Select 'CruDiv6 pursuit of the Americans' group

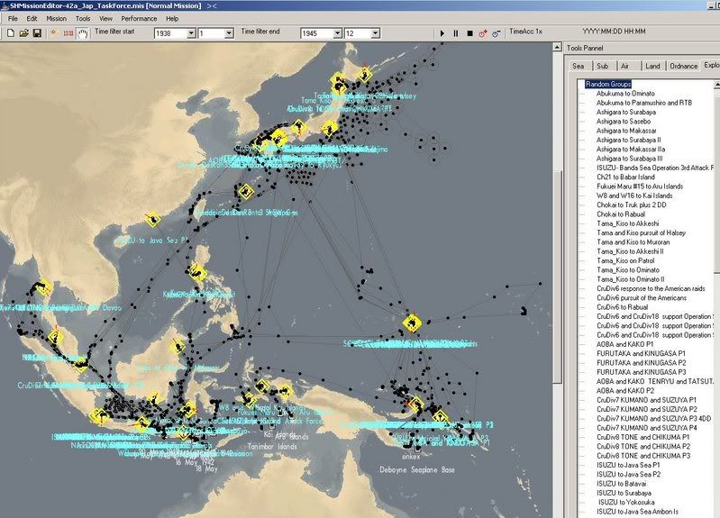click(642, 297)
